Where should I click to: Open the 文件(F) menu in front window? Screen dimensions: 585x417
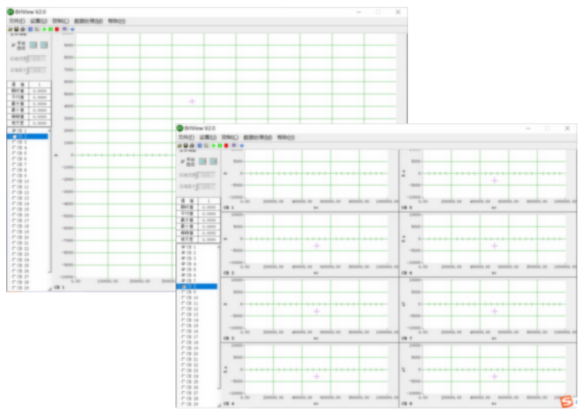(x=186, y=137)
